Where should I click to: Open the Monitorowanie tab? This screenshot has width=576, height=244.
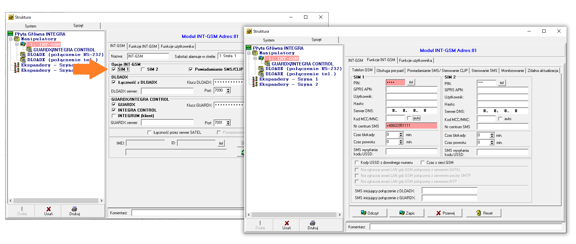[512, 71]
